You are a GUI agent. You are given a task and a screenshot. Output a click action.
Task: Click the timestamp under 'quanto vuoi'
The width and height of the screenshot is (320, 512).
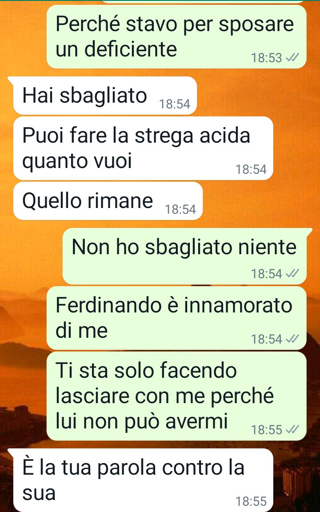[251, 169]
